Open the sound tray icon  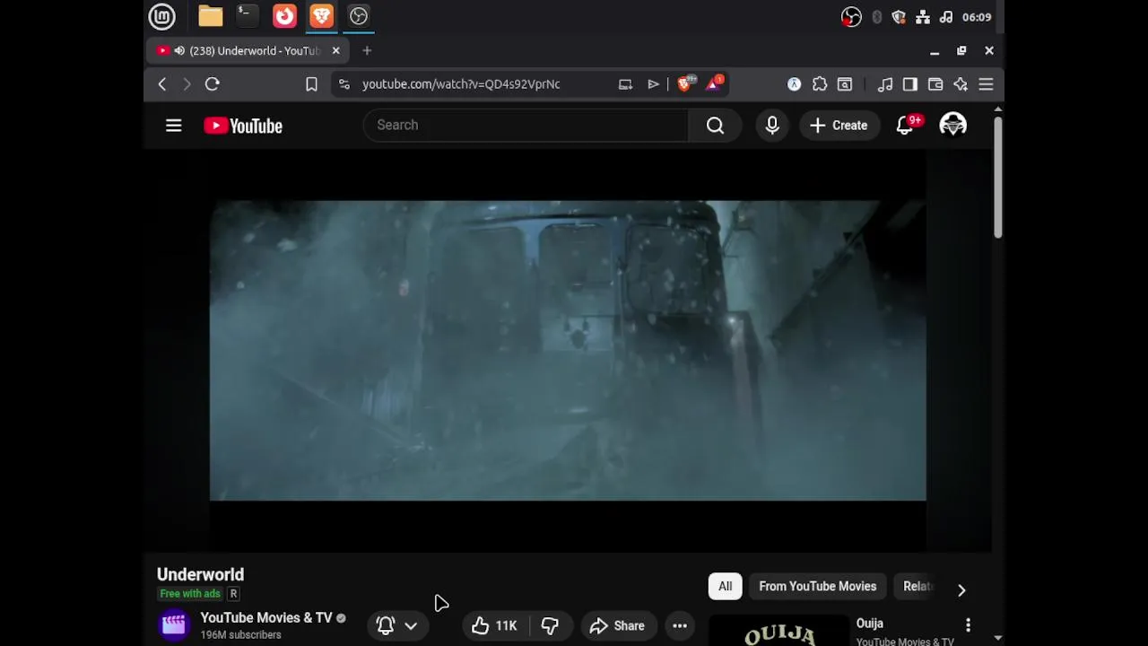coord(946,17)
